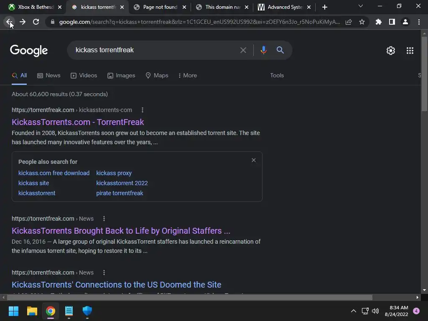
Task: Select the Videos search filter
Action: 84,76
